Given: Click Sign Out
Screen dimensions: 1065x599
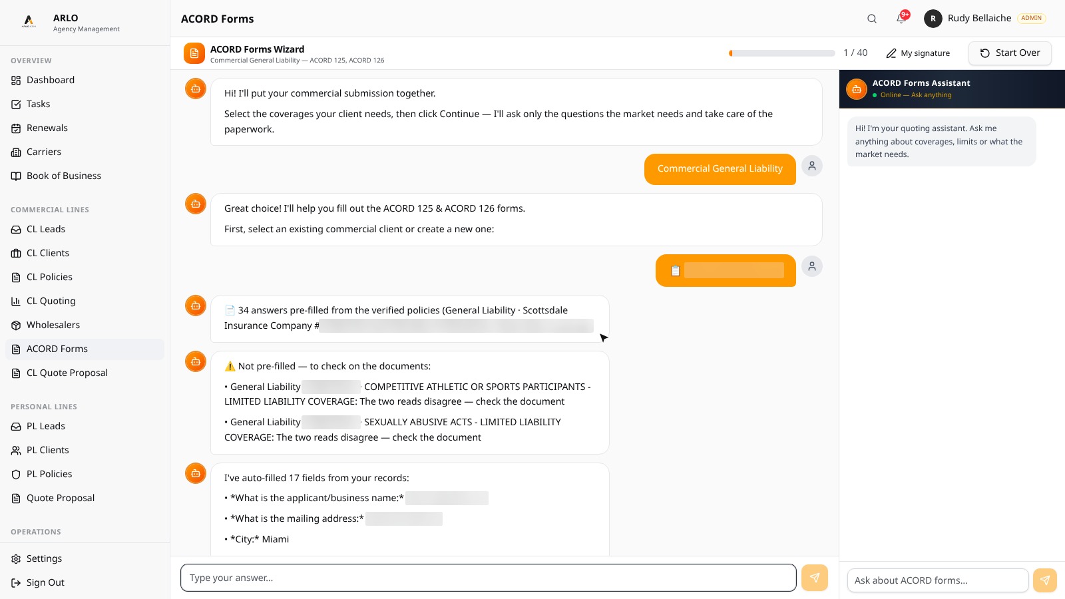Looking at the screenshot, I should [85, 582].
